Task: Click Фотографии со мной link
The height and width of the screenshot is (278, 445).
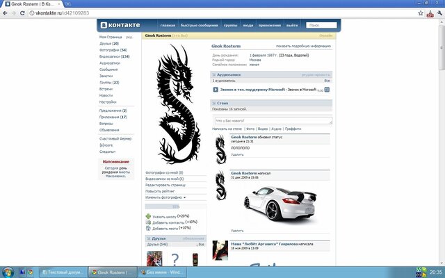Action: pos(164,172)
